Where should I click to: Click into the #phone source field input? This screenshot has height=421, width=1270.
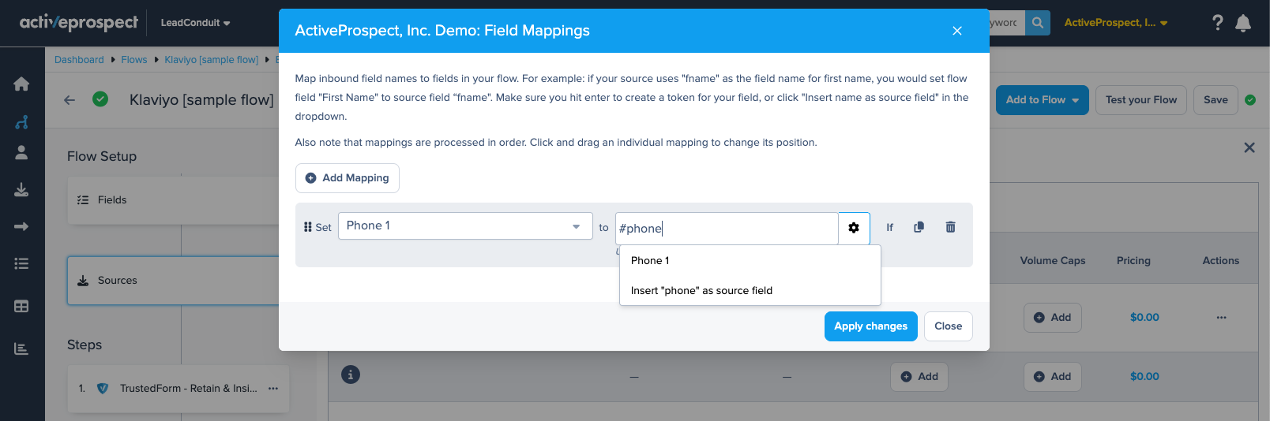[726, 229]
